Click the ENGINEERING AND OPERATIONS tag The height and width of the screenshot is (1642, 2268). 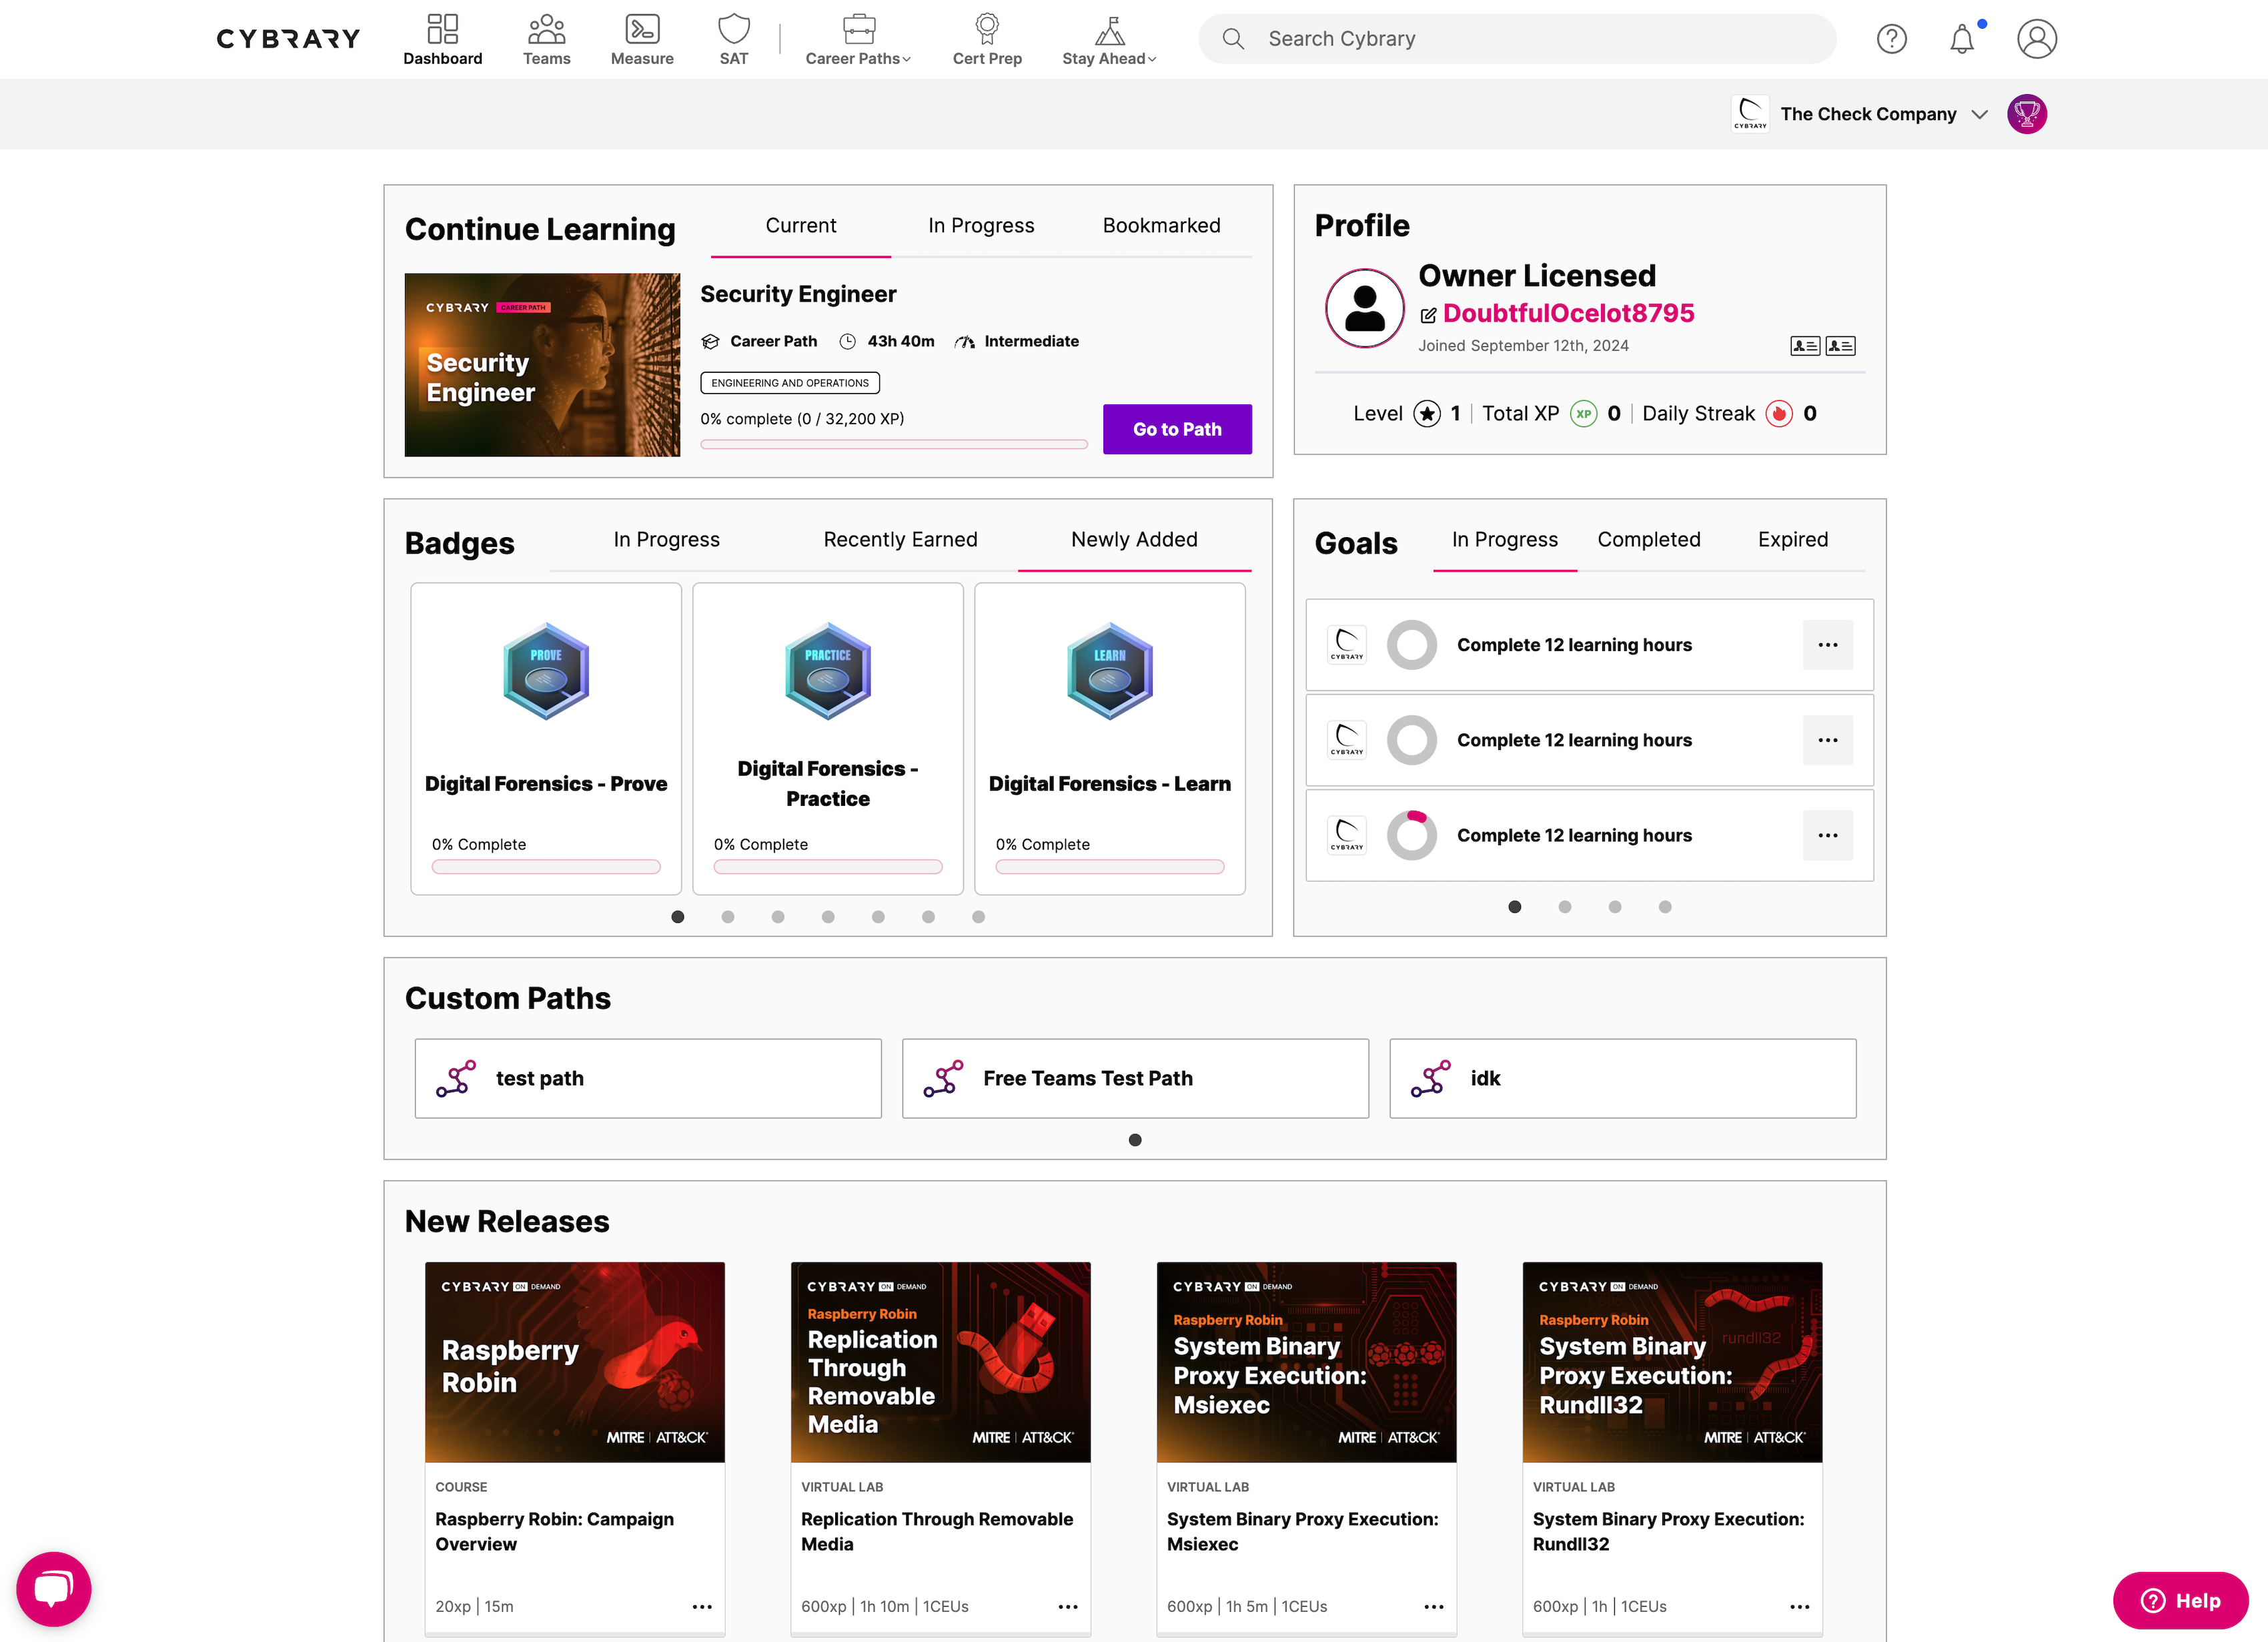click(x=790, y=383)
